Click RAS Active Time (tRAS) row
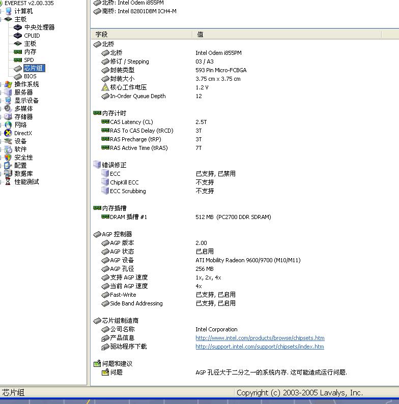 click(x=152, y=148)
